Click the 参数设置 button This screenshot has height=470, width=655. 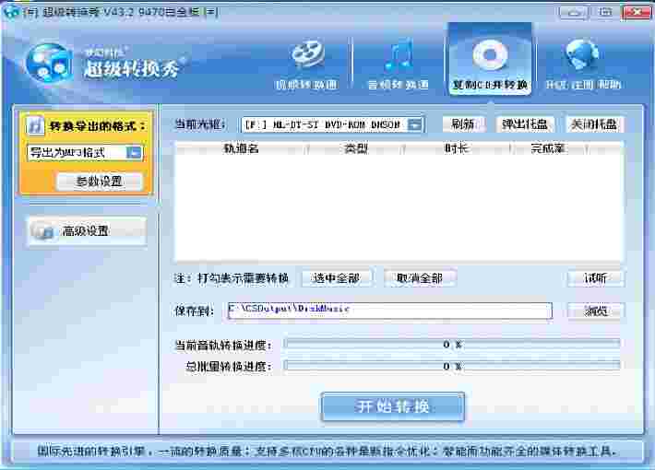(100, 182)
